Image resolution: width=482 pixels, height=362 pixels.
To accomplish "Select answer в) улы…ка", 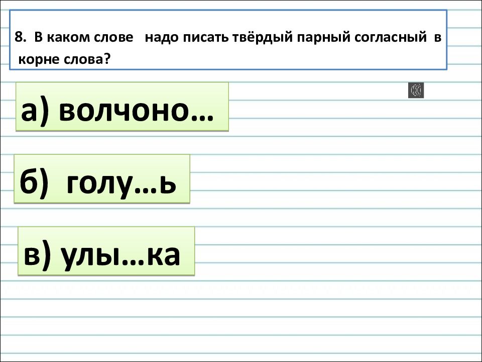I will [x=106, y=251].
